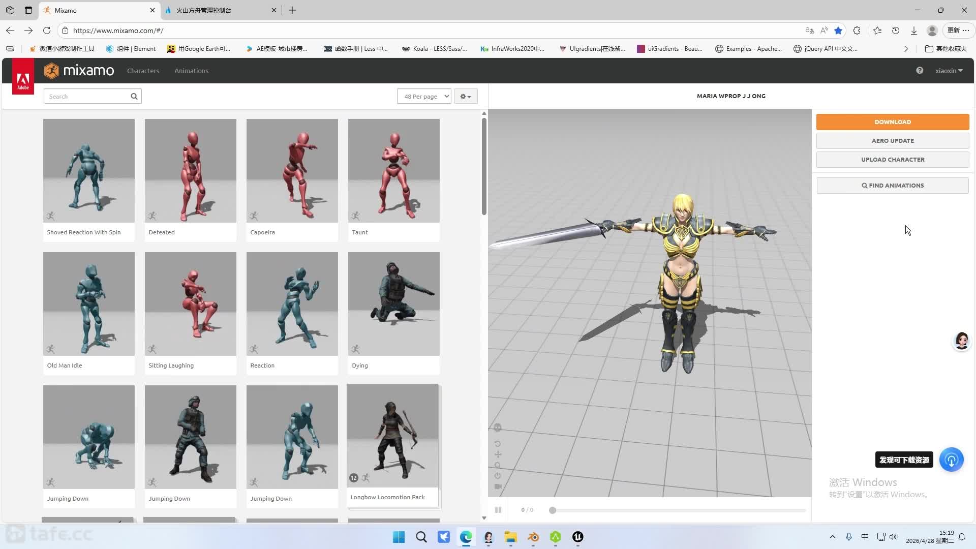976x549 pixels.
Task: Open the favorites list icon
Action: [877, 30]
